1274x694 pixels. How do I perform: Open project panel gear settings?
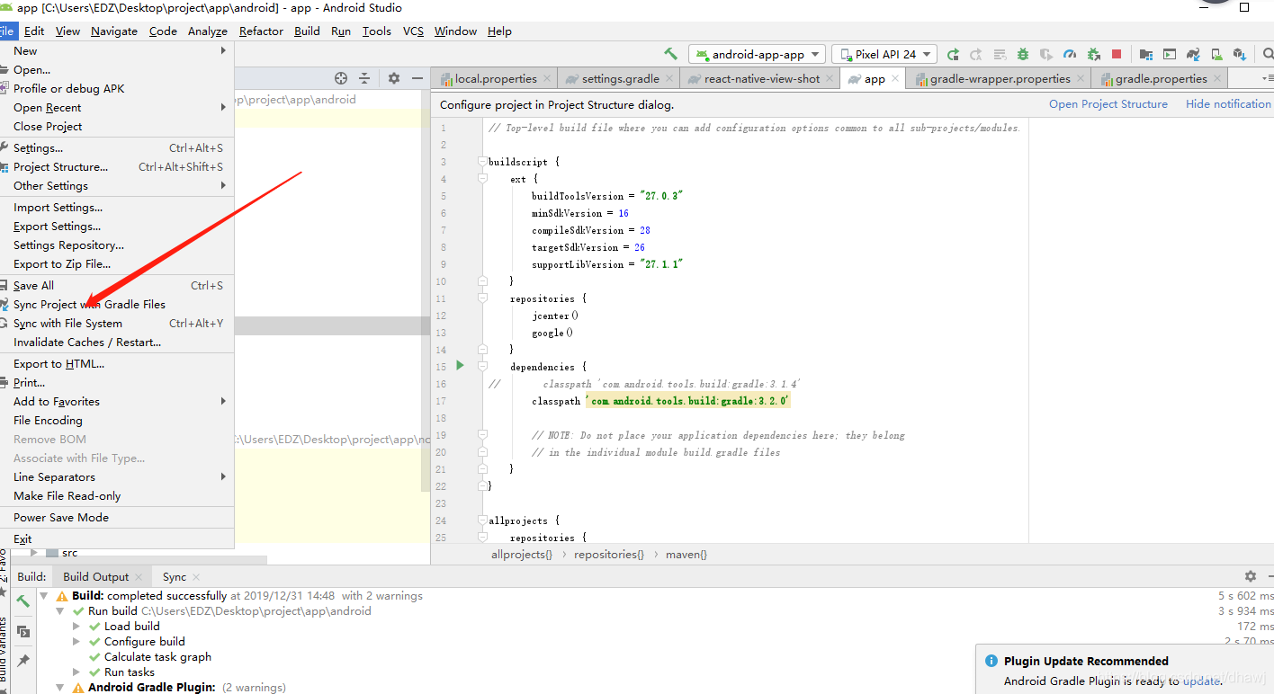393,78
